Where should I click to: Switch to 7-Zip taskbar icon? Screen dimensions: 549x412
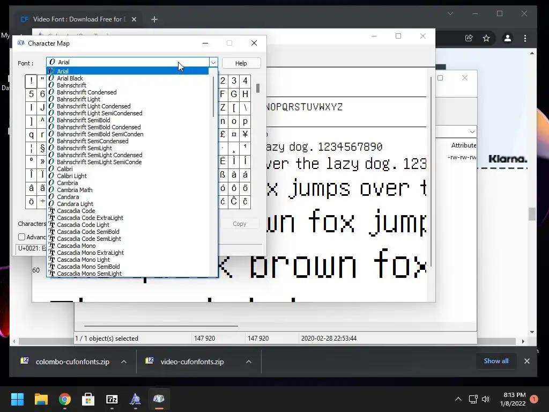[x=112, y=399]
